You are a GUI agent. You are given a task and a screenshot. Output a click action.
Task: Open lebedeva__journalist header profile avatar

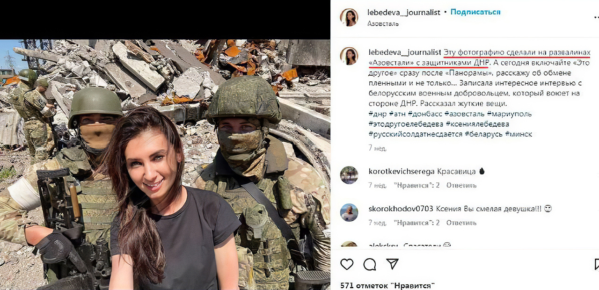[349, 17]
